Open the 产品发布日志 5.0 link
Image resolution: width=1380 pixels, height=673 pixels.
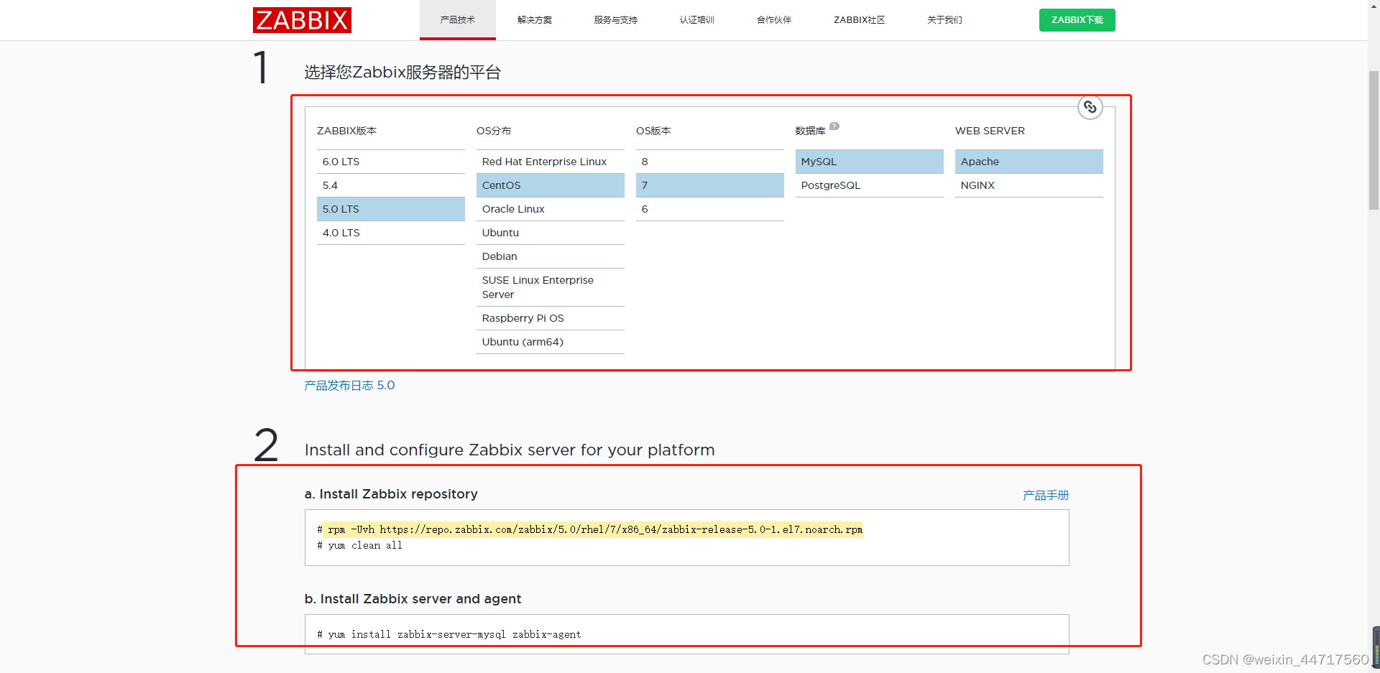click(x=349, y=386)
